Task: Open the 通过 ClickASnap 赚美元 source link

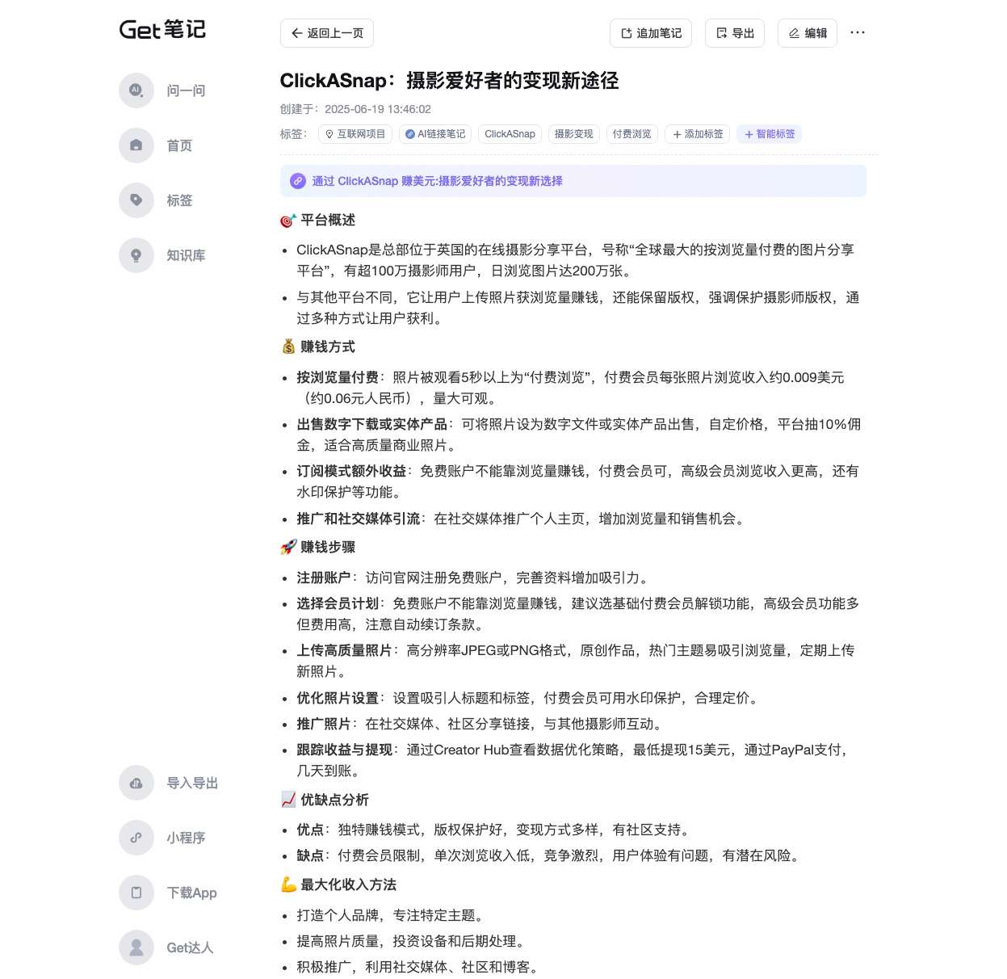Action: click(x=437, y=181)
